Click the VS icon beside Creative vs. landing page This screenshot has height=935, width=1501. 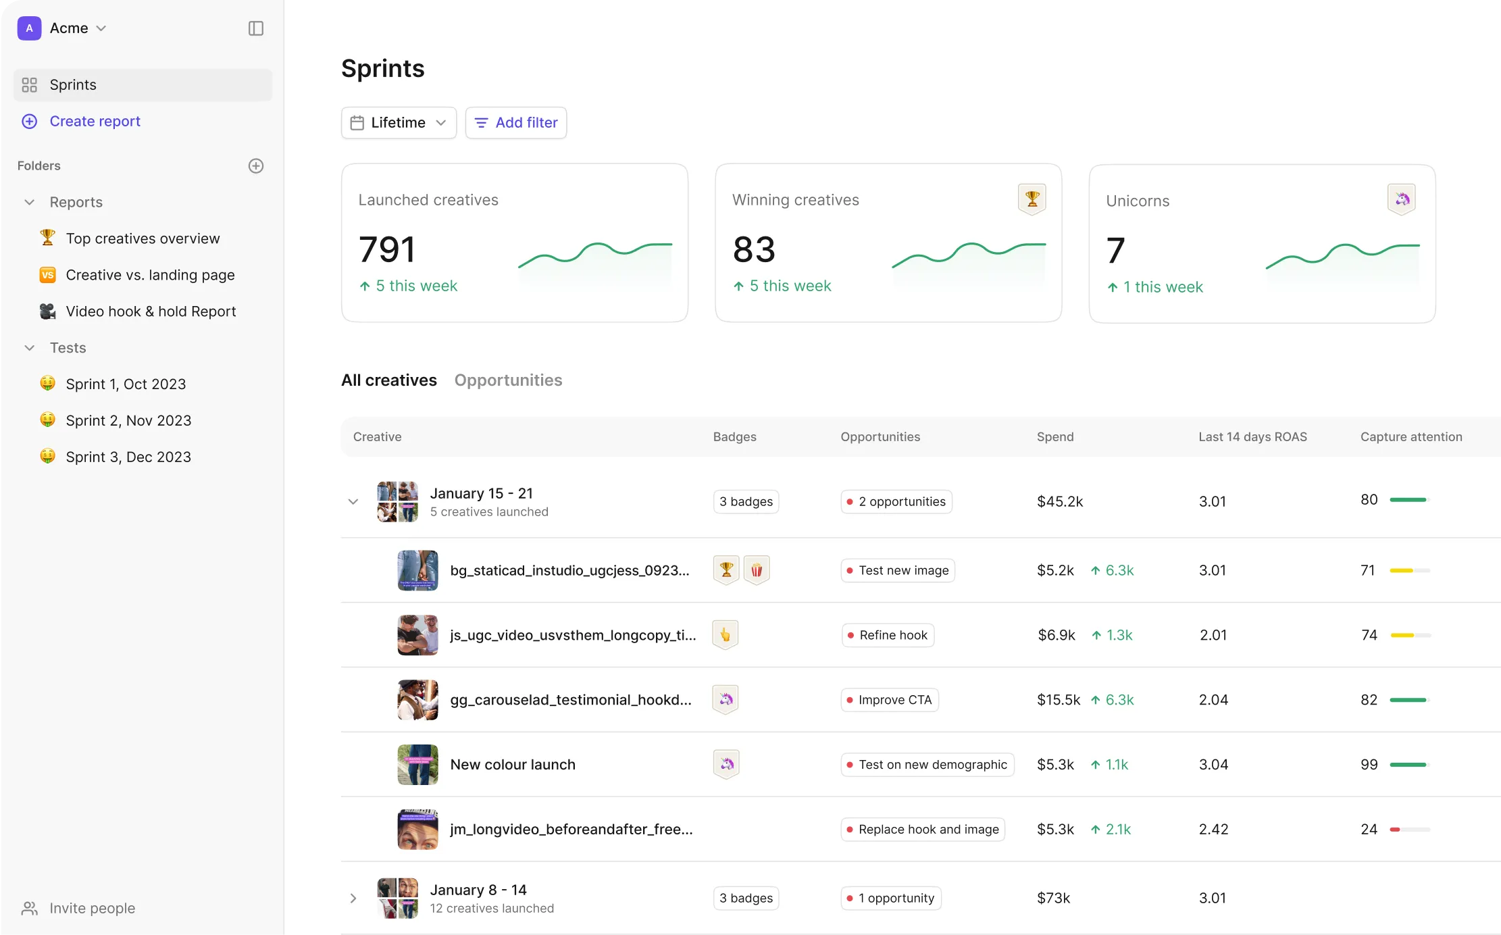pyautogui.click(x=47, y=275)
